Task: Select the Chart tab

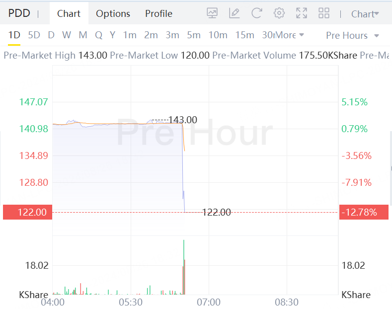Action: (69, 13)
